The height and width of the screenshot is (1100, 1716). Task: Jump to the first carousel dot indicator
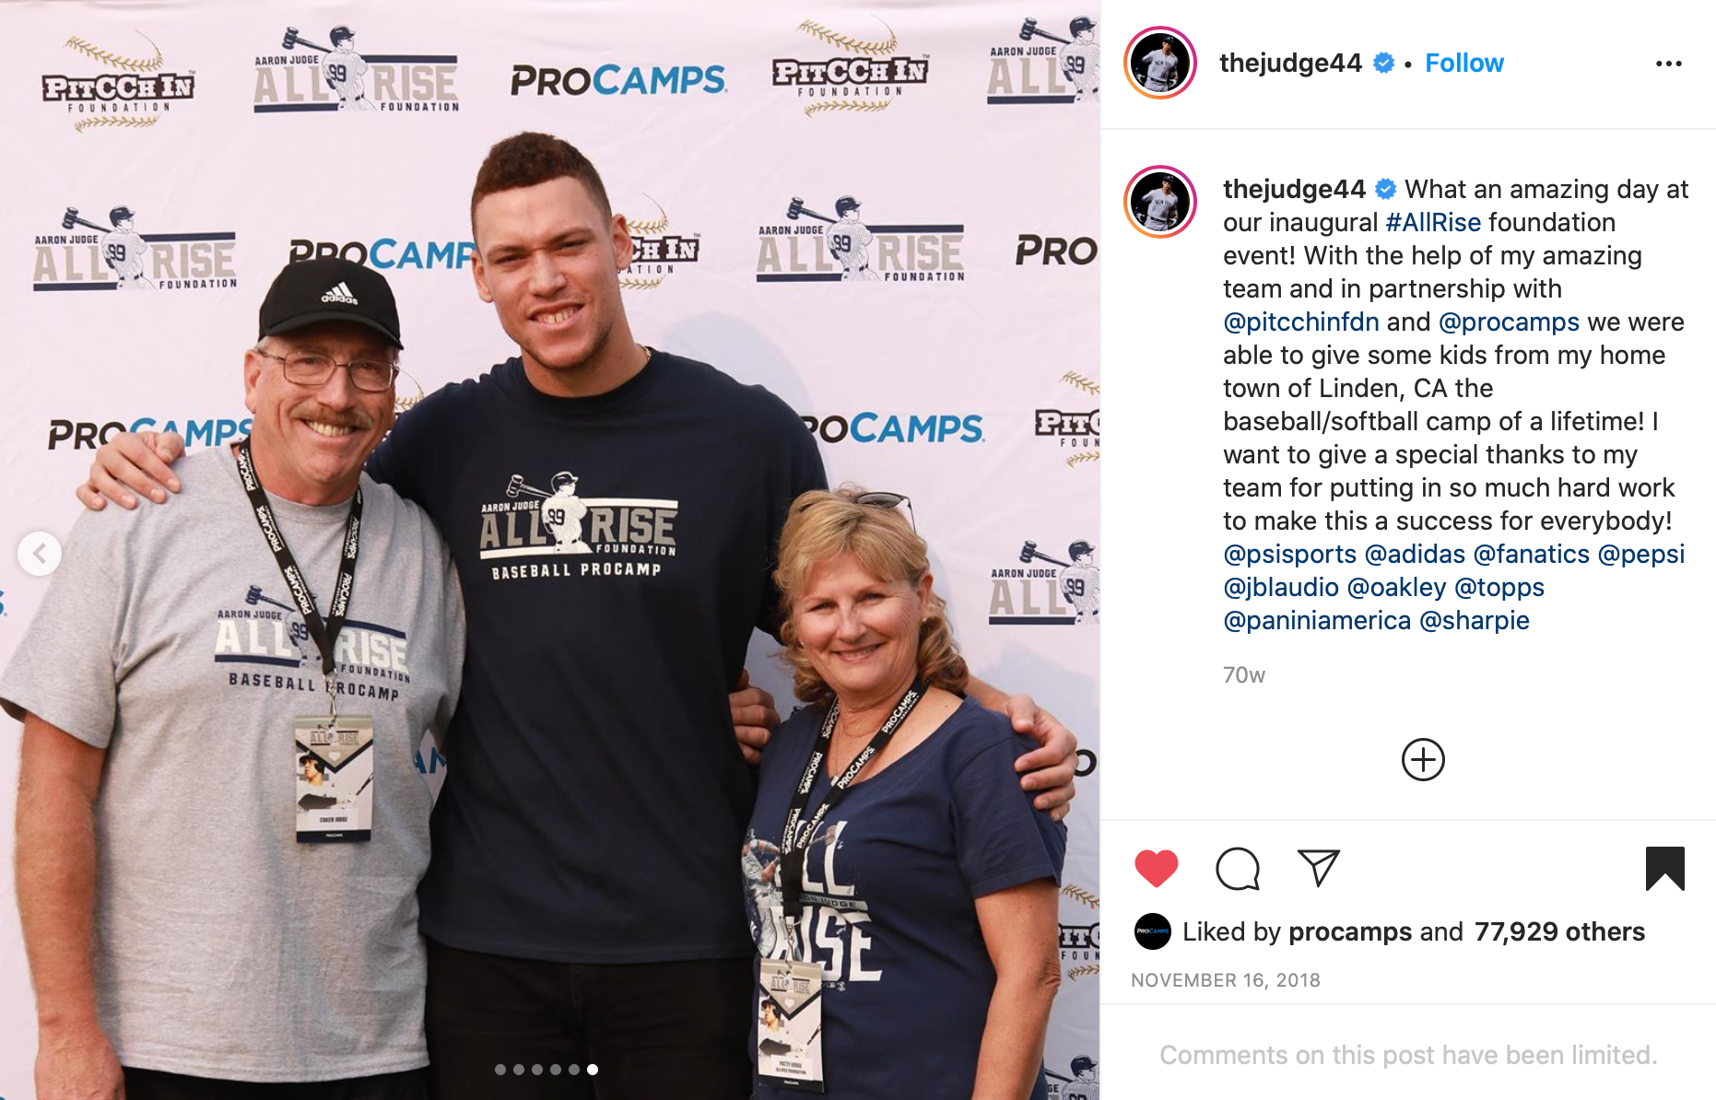[x=500, y=1070]
